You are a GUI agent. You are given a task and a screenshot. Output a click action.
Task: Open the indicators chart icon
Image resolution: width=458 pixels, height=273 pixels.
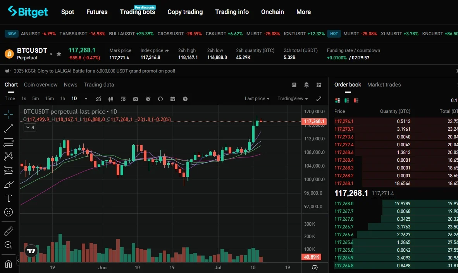(x=98, y=99)
